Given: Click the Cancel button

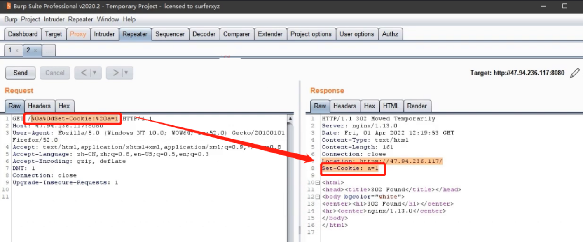Looking at the screenshot, I should 55,73.
